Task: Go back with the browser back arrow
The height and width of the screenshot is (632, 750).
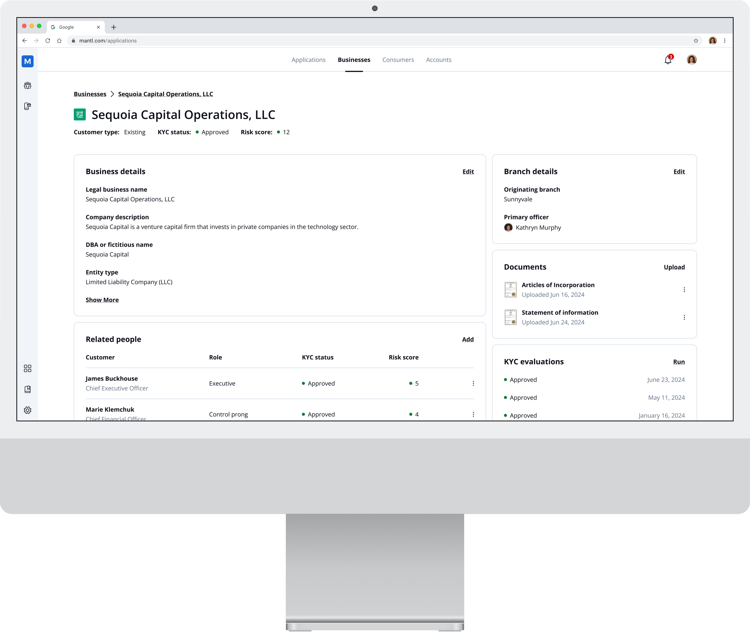Action: (25, 41)
